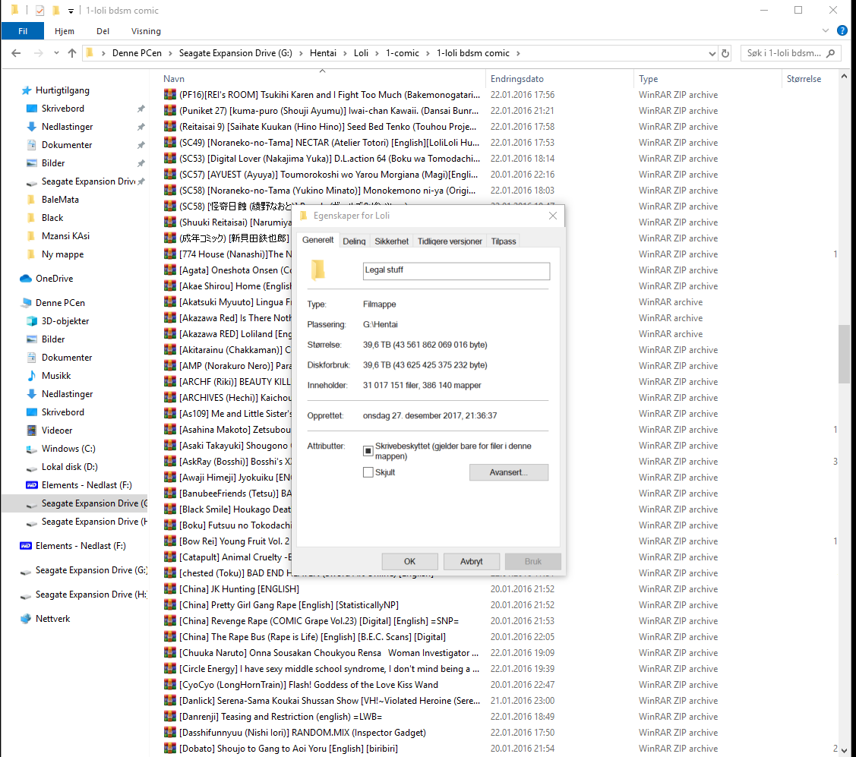Go back with the Back arrow
Viewport: 856px width, 757px height.
pyautogui.click(x=16, y=53)
